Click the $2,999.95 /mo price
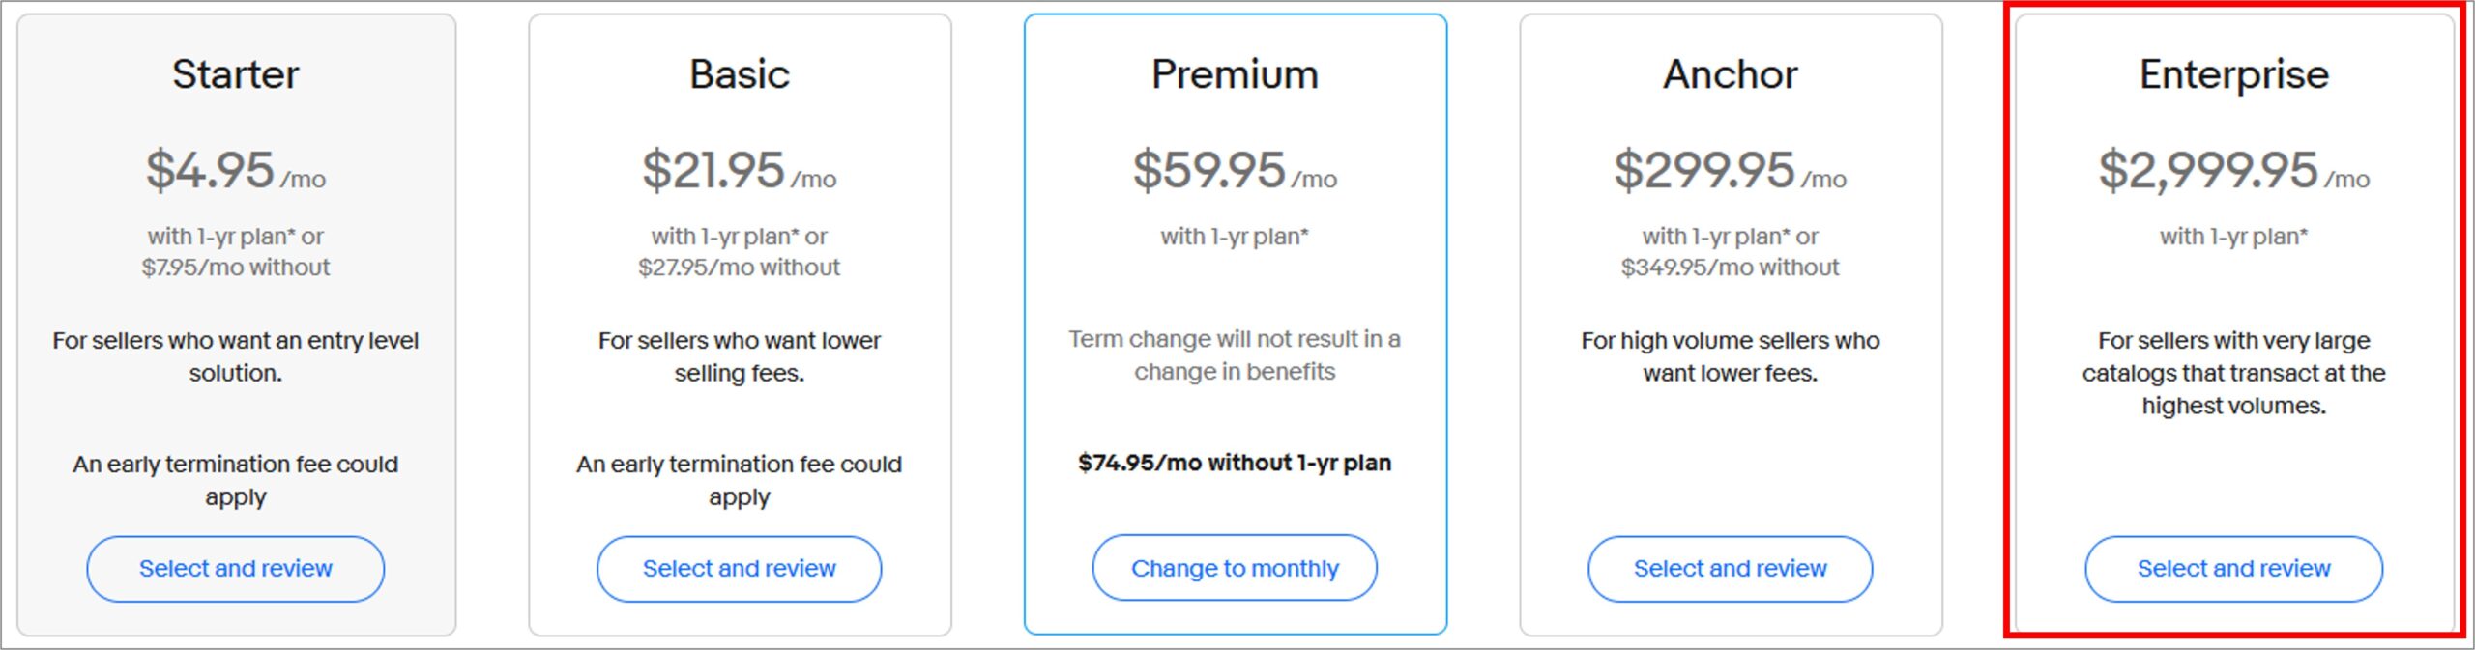Screen dimensions: 2475x650 (x=2233, y=170)
